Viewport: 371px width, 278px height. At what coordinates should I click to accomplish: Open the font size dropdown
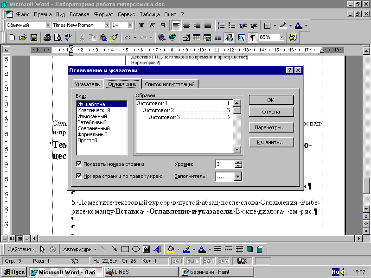click(x=130, y=25)
